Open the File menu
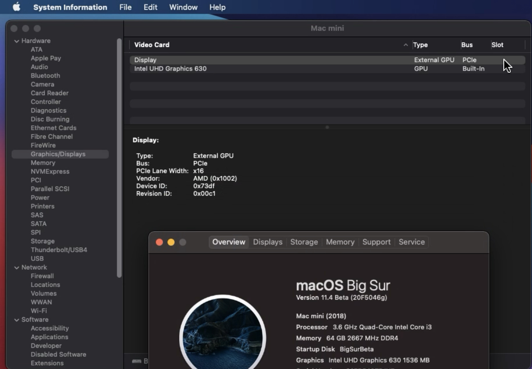 pyautogui.click(x=126, y=7)
